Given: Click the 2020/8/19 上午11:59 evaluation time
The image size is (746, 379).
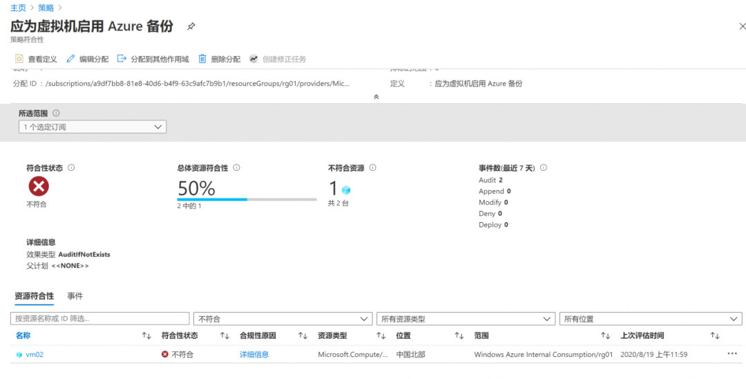Looking at the screenshot, I should click(x=653, y=355).
